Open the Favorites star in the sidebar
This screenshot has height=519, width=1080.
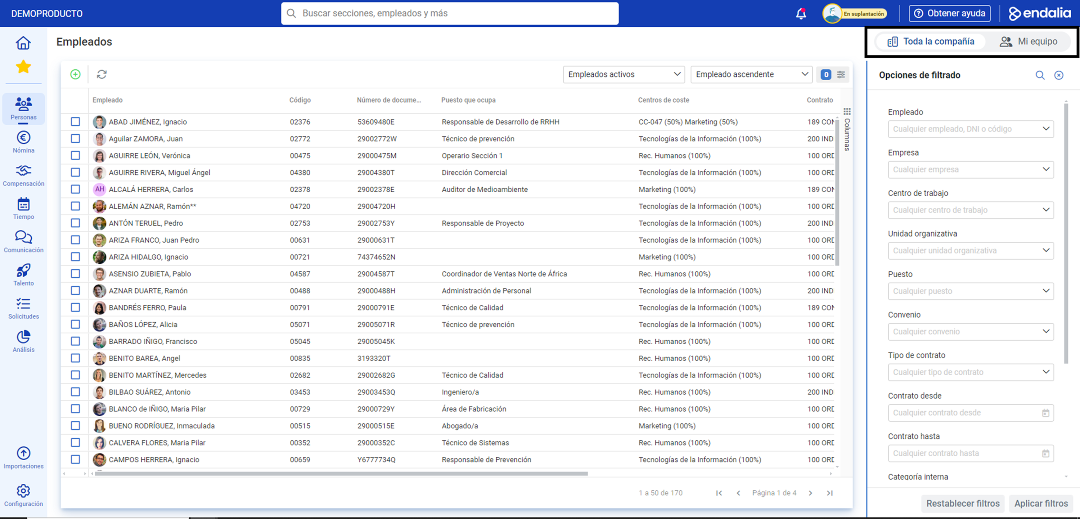[23, 66]
